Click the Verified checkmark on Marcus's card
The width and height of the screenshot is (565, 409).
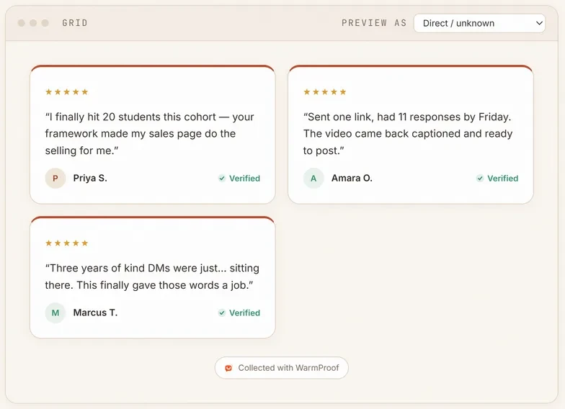pos(222,313)
